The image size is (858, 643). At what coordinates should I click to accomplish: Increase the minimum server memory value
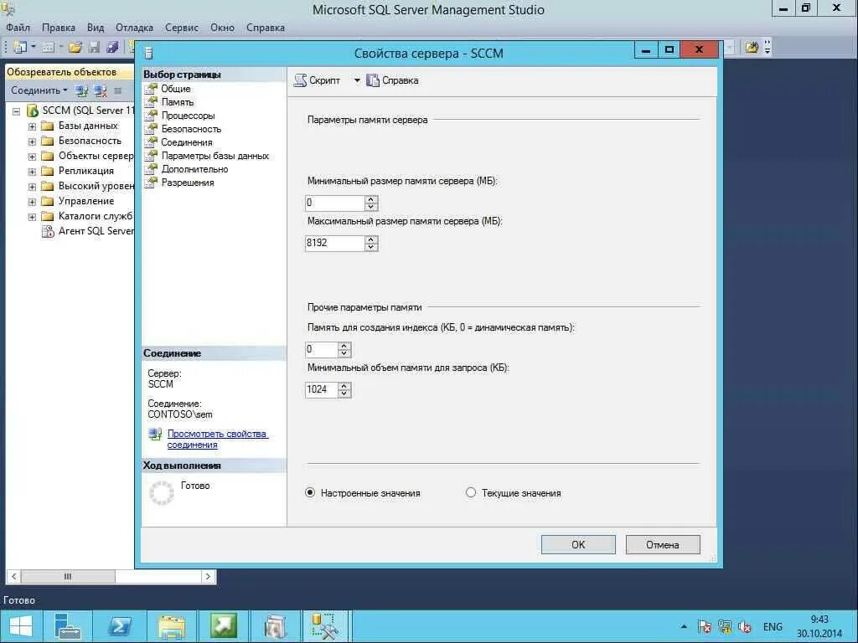pyautogui.click(x=371, y=199)
